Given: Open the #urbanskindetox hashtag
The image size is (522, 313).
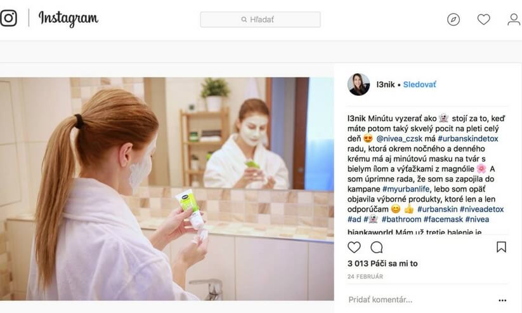Looking at the screenshot, I should tap(467, 138).
